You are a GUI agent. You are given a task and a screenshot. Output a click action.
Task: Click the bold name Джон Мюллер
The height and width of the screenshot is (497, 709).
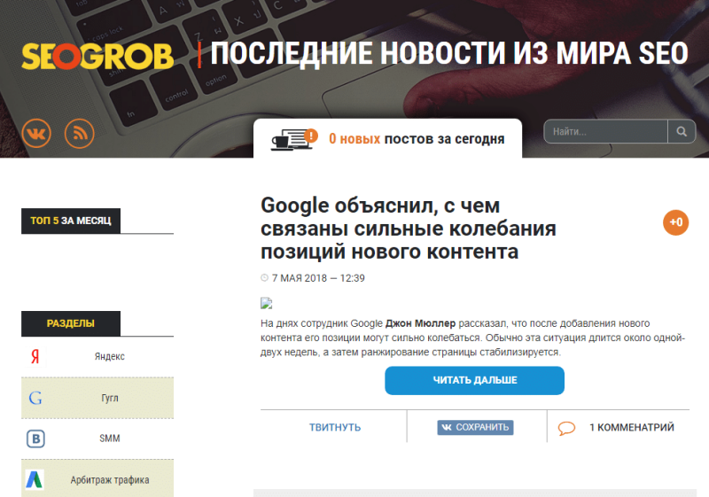420,323
